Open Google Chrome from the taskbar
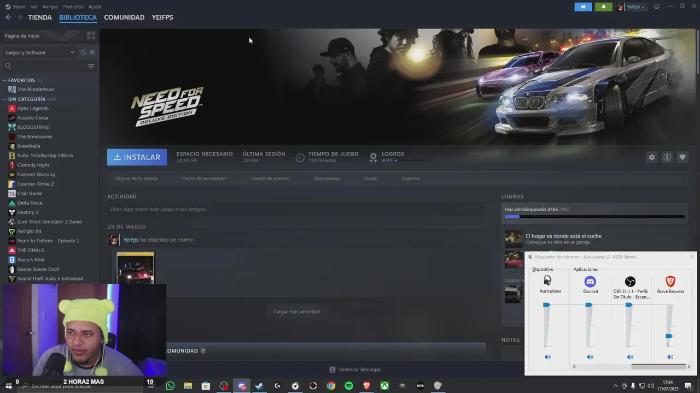This screenshot has height=393, width=700. pyautogui.click(x=331, y=386)
